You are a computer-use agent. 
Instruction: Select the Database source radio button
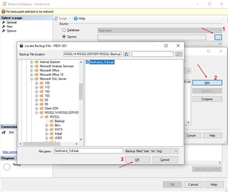pyautogui.click(x=64, y=30)
